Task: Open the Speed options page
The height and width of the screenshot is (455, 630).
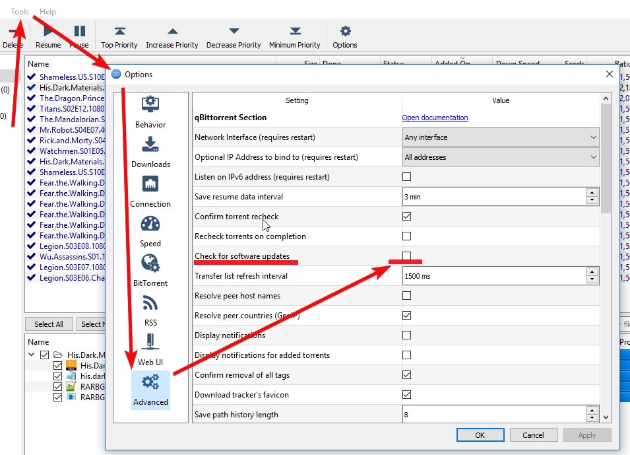Action: (x=150, y=232)
